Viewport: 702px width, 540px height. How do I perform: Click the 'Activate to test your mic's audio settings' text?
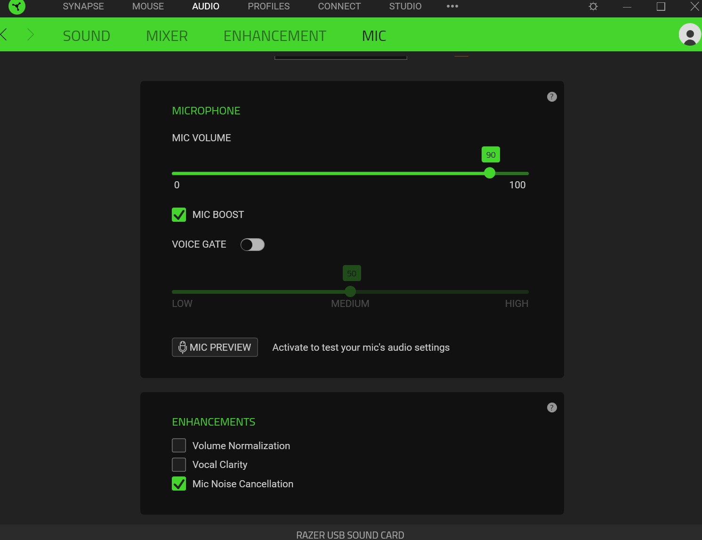pyautogui.click(x=361, y=347)
